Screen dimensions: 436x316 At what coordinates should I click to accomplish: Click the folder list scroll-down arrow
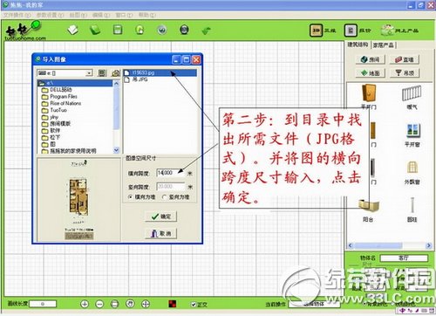(x=116, y=150)
